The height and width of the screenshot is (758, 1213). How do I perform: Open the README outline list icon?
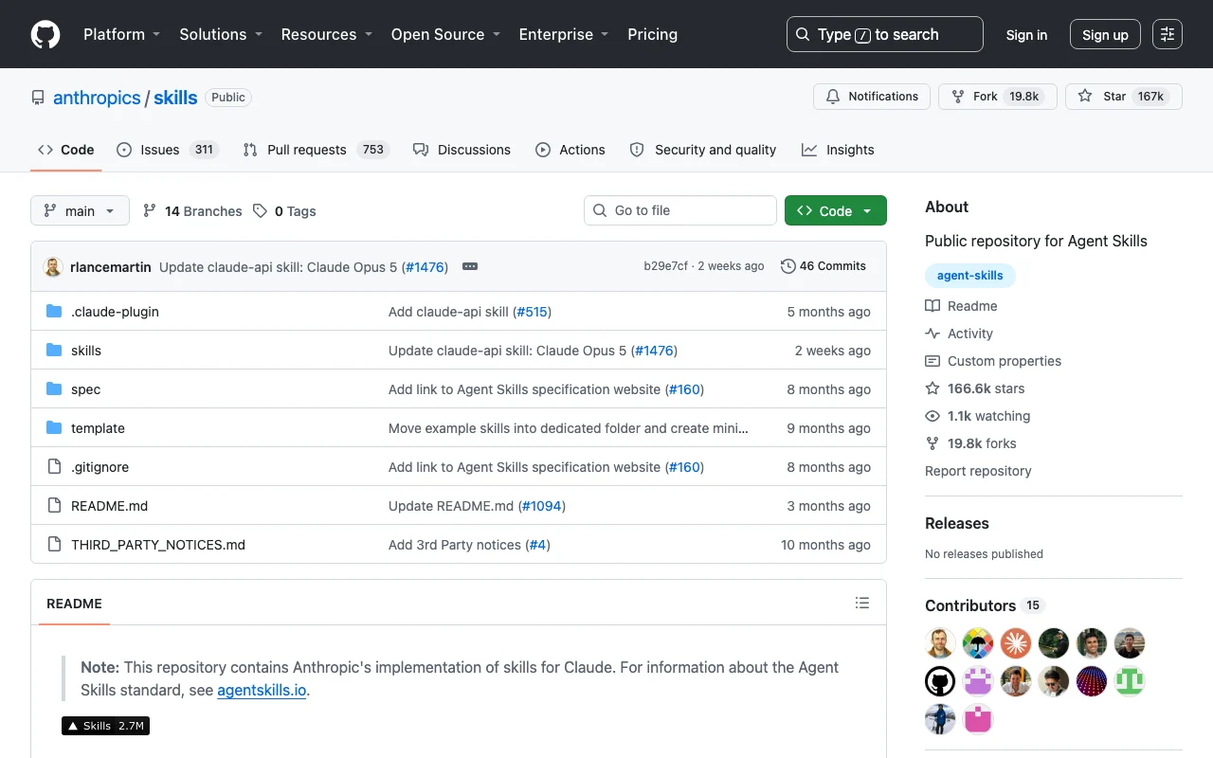click(862, 603)
